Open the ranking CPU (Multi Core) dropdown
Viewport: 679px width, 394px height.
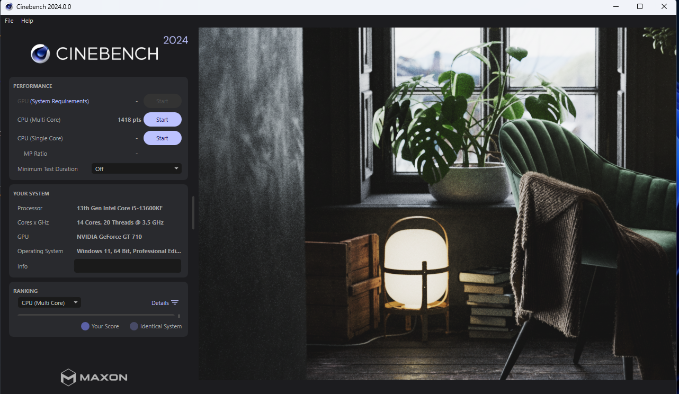click(49, 303)
